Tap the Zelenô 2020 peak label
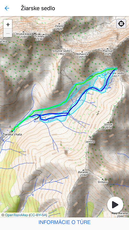 click(x=59, y=27)
